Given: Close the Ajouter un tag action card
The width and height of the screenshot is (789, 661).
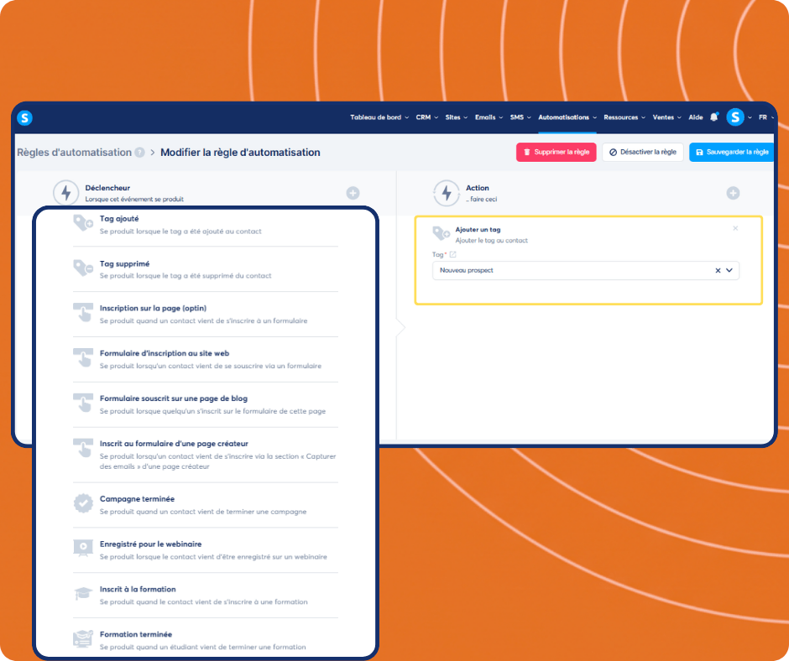Looking at the screenshot, I should click(x=735, y=228).
